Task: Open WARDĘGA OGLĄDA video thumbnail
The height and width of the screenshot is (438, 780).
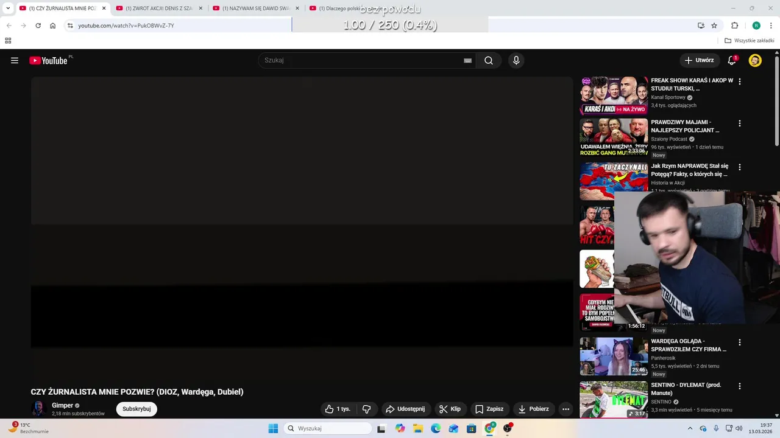Action: point(614,356)
